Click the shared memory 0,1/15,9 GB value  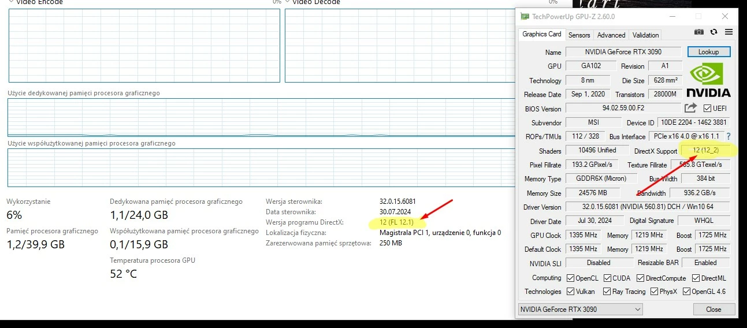[139, 244]
